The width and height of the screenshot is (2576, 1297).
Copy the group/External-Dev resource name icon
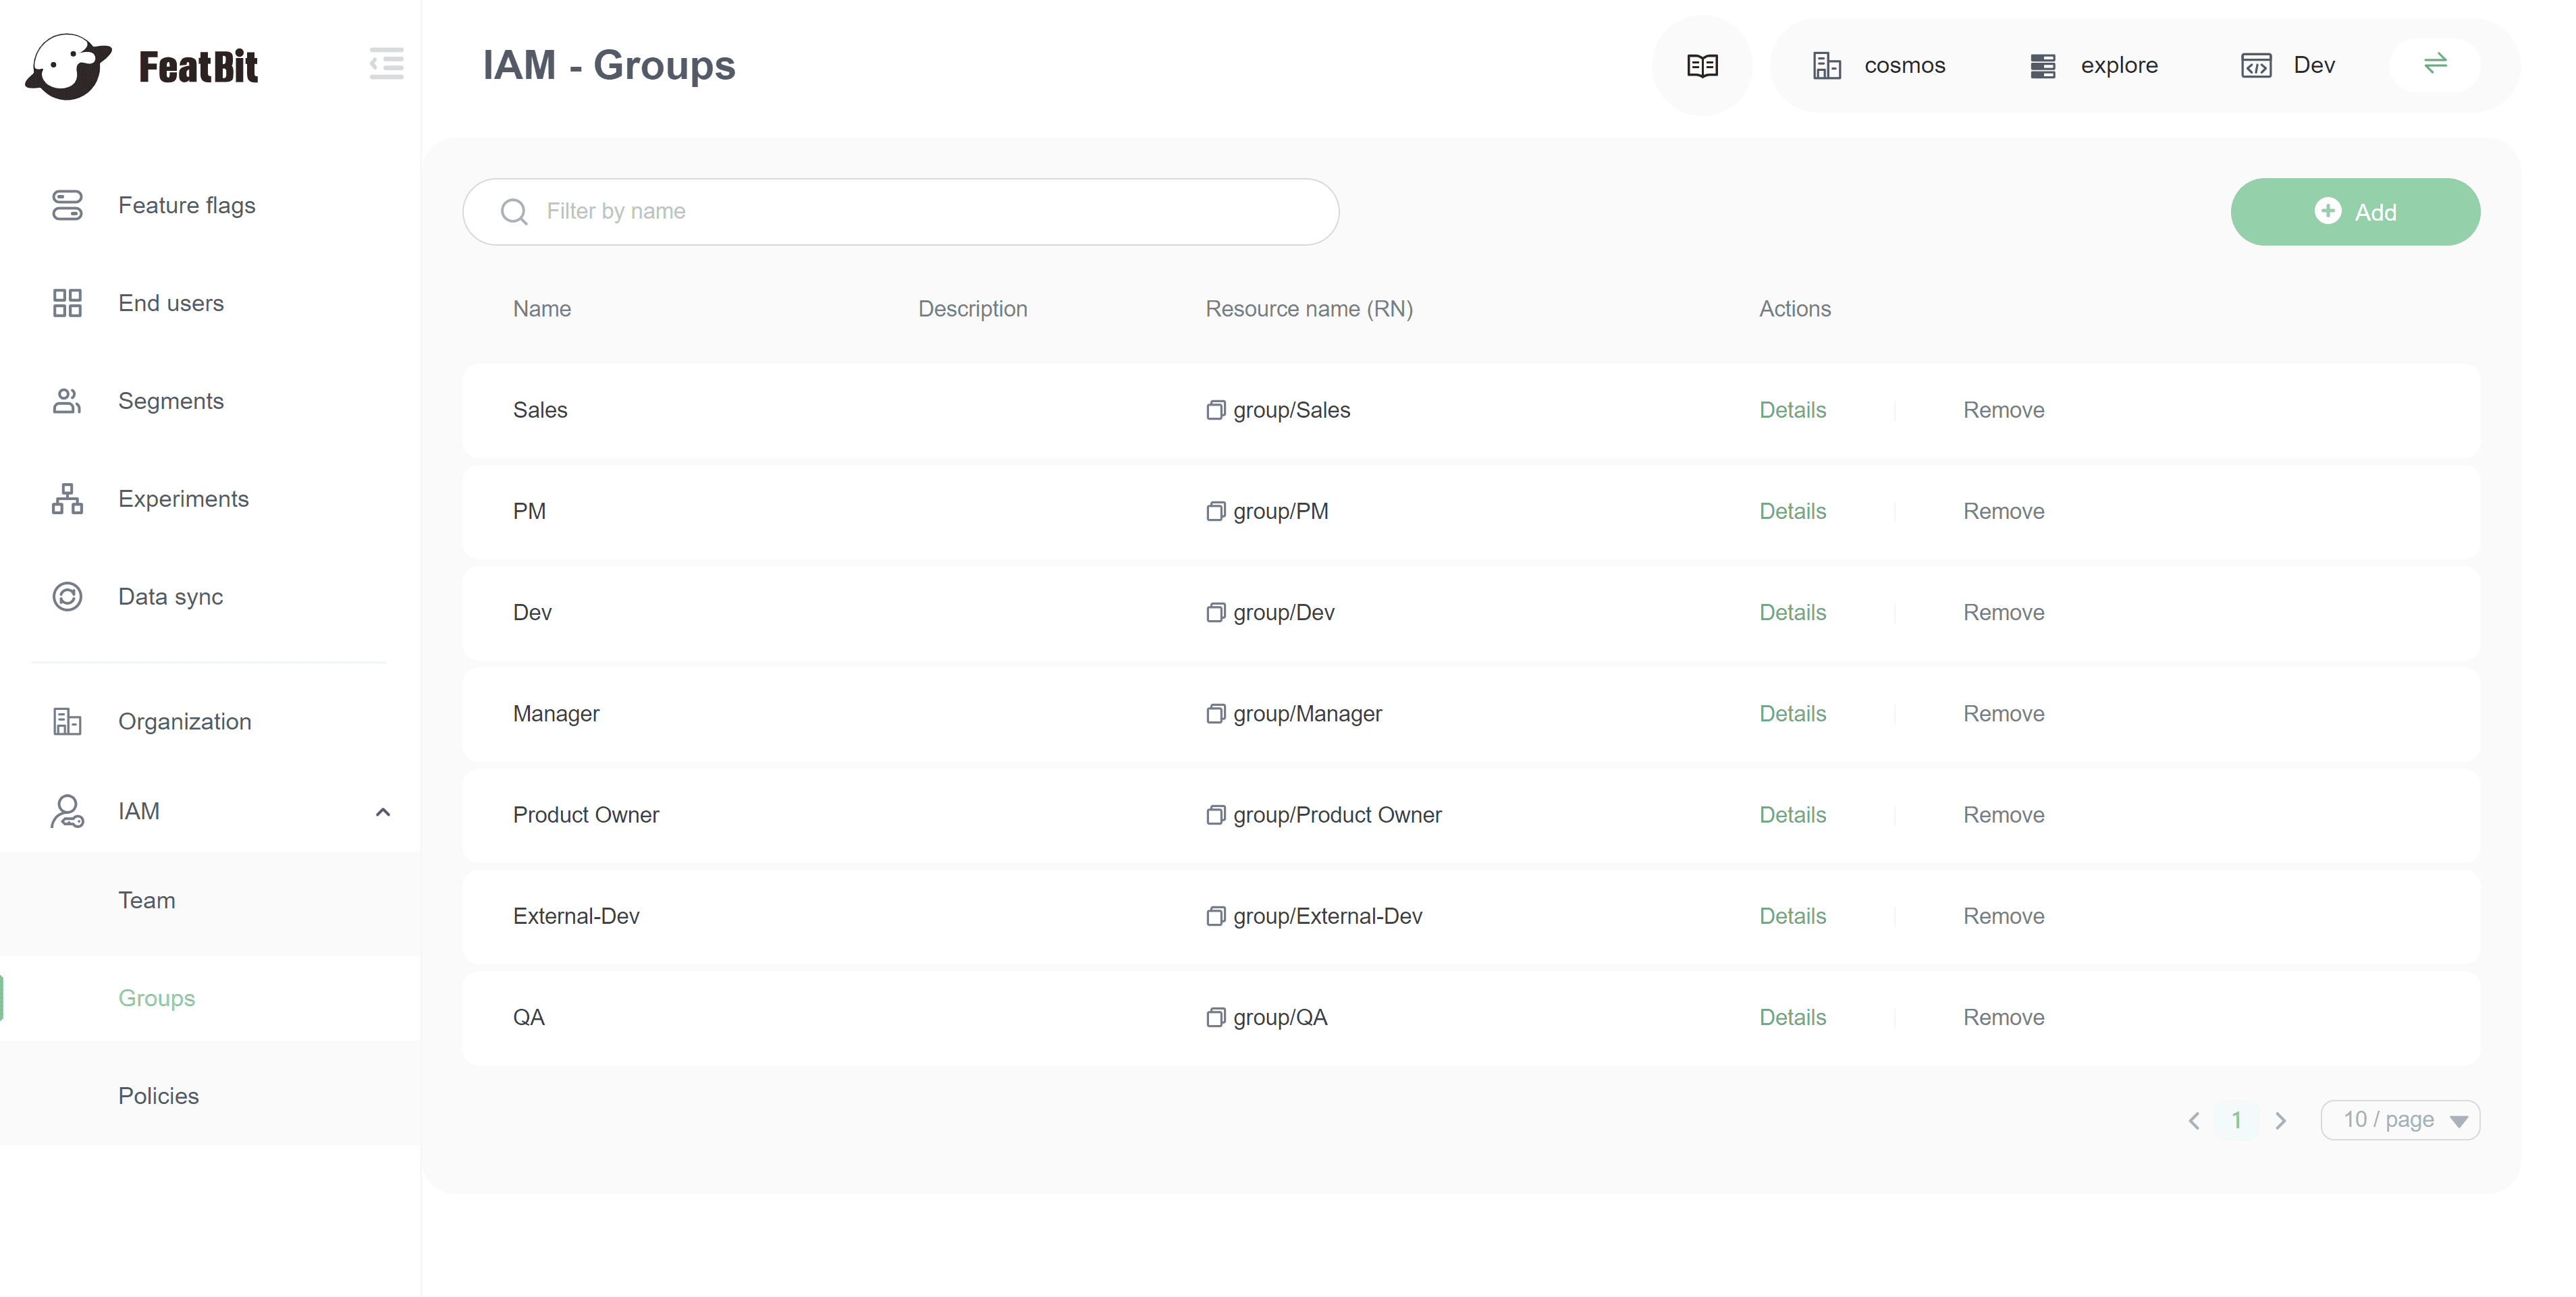pyautogui.click(x=1215, y=917)
